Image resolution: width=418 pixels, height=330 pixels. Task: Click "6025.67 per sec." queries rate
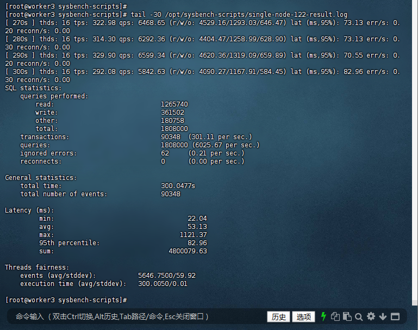226,145
